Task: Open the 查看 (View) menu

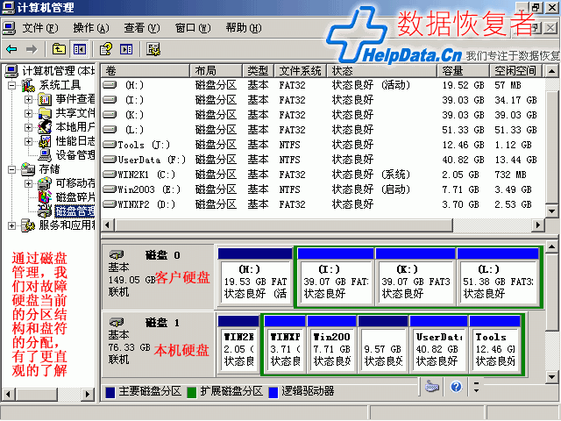Action: point(140,27)
